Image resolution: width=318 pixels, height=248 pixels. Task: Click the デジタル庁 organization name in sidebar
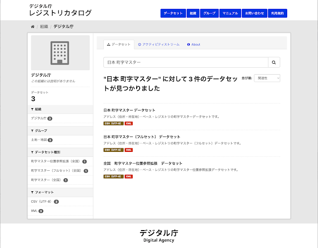click(x=41, y=75)
